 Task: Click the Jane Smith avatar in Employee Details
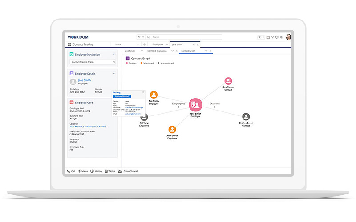[73, 82]
